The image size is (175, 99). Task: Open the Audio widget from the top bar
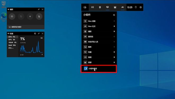click(x=93, y=7)
